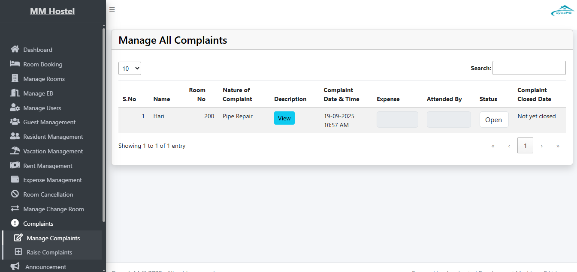Image resolution: width=577 pixels, height=272 pixels.
Task: Go to pagination page 1
Action: (525, 146)
